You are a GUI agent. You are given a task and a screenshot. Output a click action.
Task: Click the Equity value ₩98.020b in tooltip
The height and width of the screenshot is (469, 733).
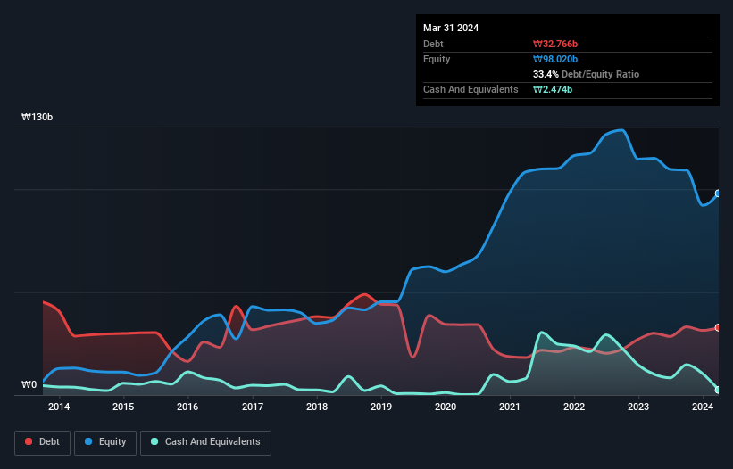(x=555, y=59)
